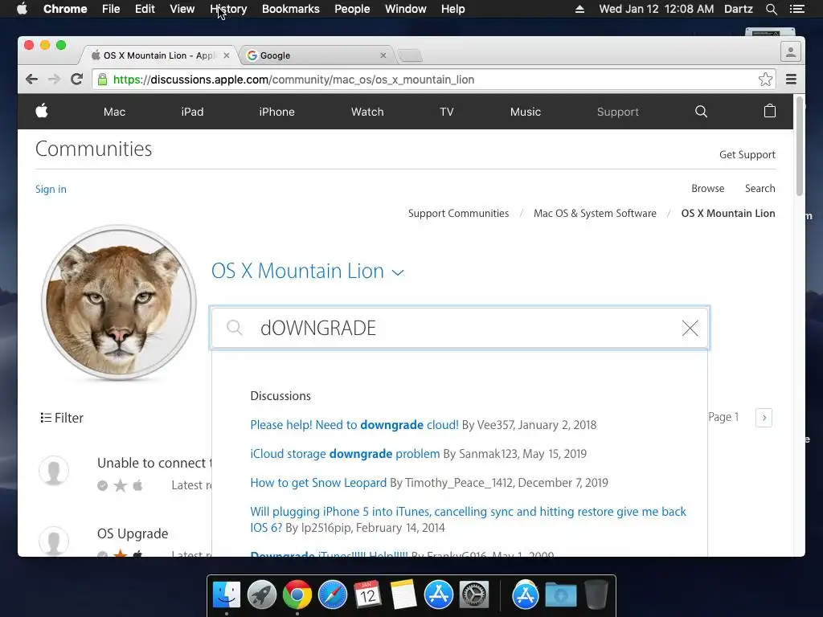Viewport: 823px width, 617px height.
Task: Open the Downloads folder in the Dock
Action: tap(560, 595)
